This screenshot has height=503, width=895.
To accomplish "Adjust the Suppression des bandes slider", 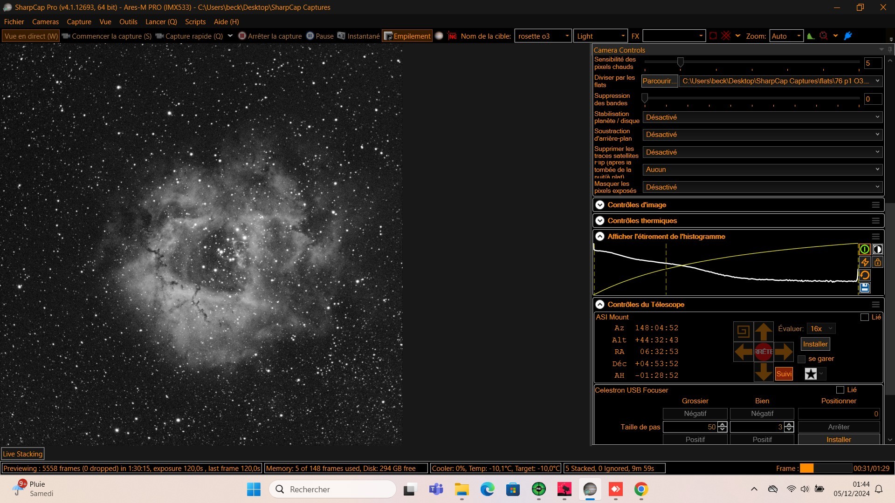I will pos(645,98).
